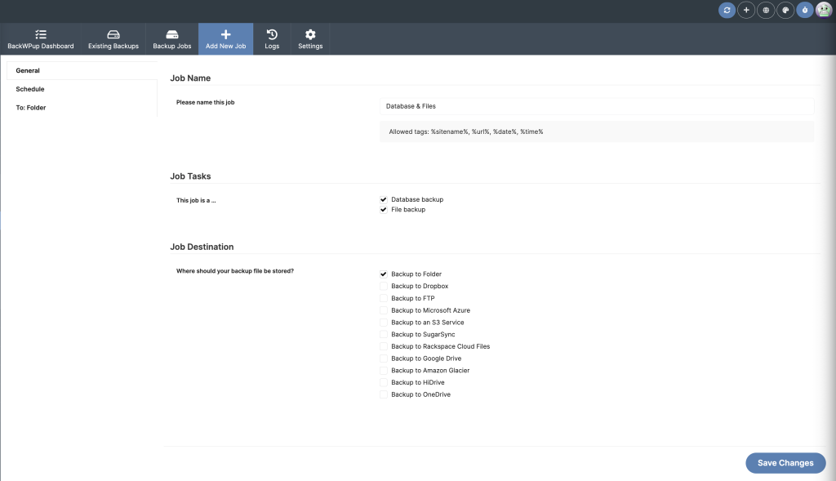The image size is (836, 481).
Task: Open the To: Folder section
Action: (x=30, y=107)
